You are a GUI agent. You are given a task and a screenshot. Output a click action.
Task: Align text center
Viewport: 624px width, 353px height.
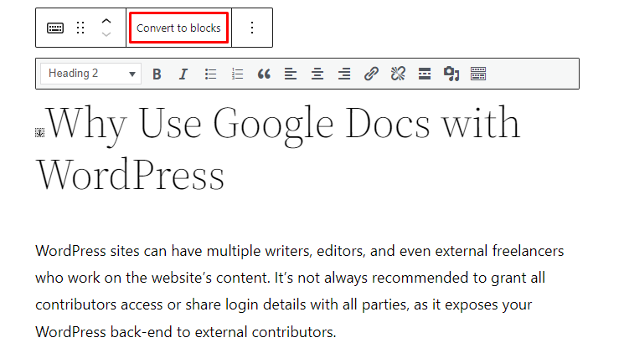point(317,74)
